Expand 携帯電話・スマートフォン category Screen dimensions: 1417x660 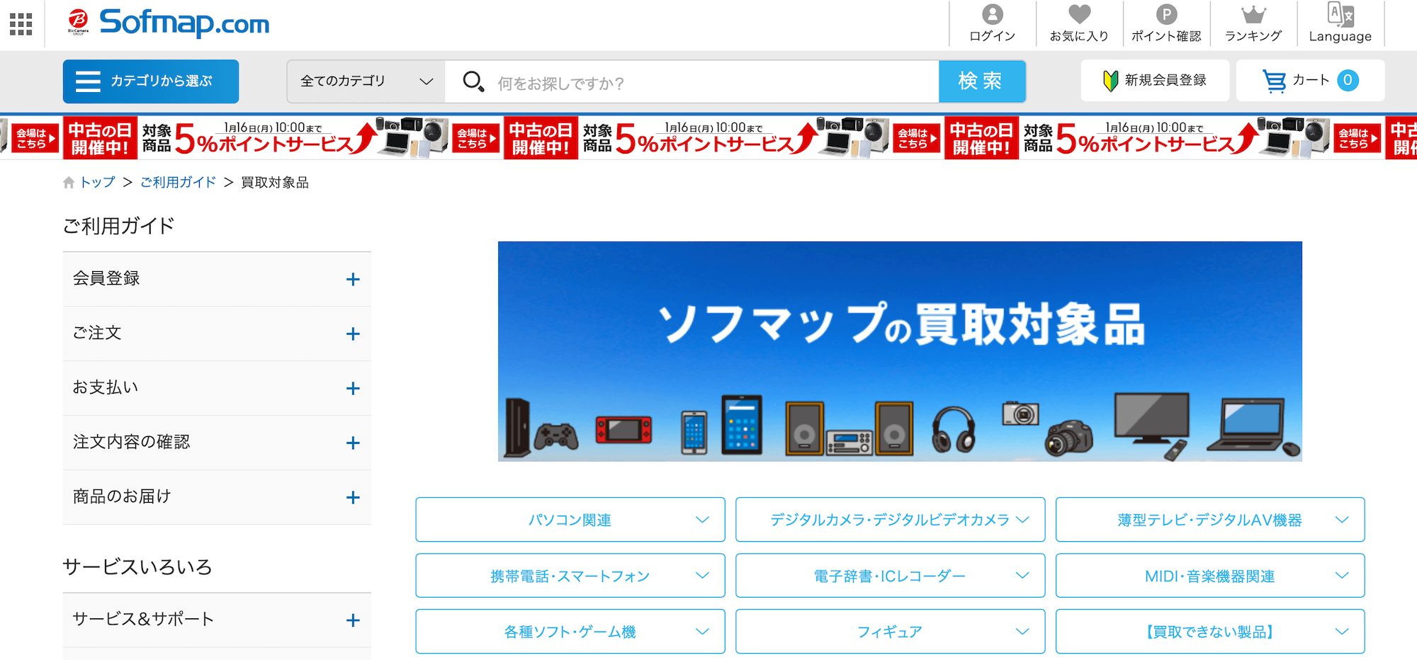[x=570, y=576]
